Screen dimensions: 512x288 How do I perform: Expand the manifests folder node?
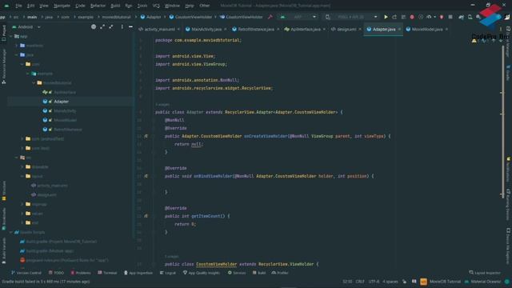tap(17, 46)
